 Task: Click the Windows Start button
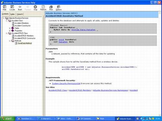[x=7, y=119]
